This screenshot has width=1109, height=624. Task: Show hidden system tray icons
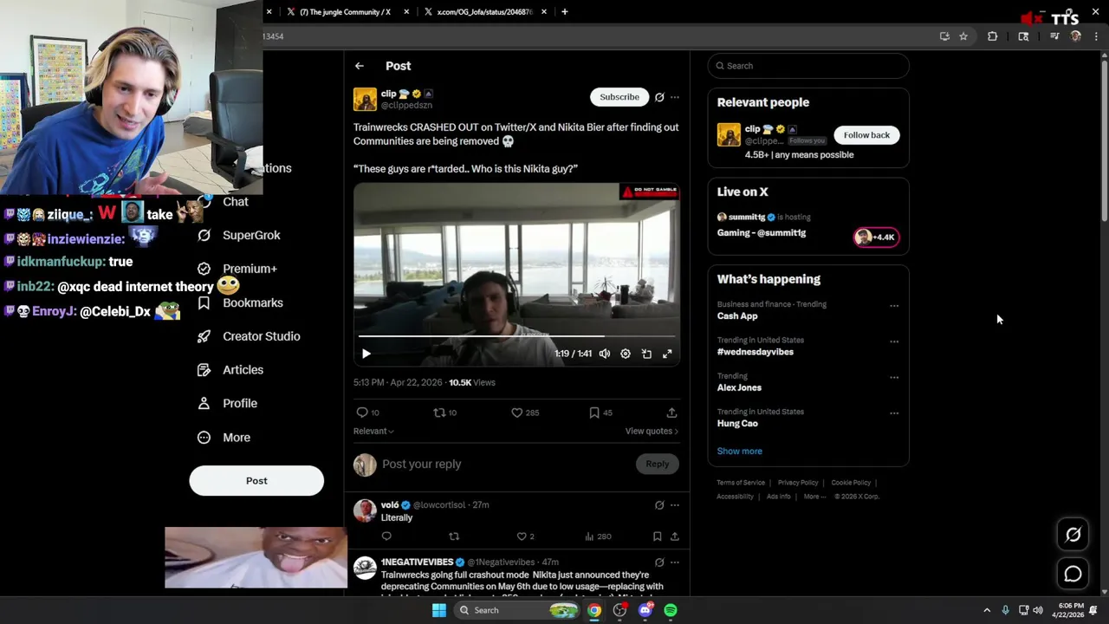point(987,610)
